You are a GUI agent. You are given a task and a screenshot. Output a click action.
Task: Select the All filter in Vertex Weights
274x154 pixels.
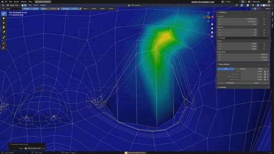226,69
